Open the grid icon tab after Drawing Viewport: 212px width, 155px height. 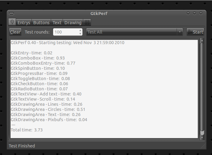(87, 22)
